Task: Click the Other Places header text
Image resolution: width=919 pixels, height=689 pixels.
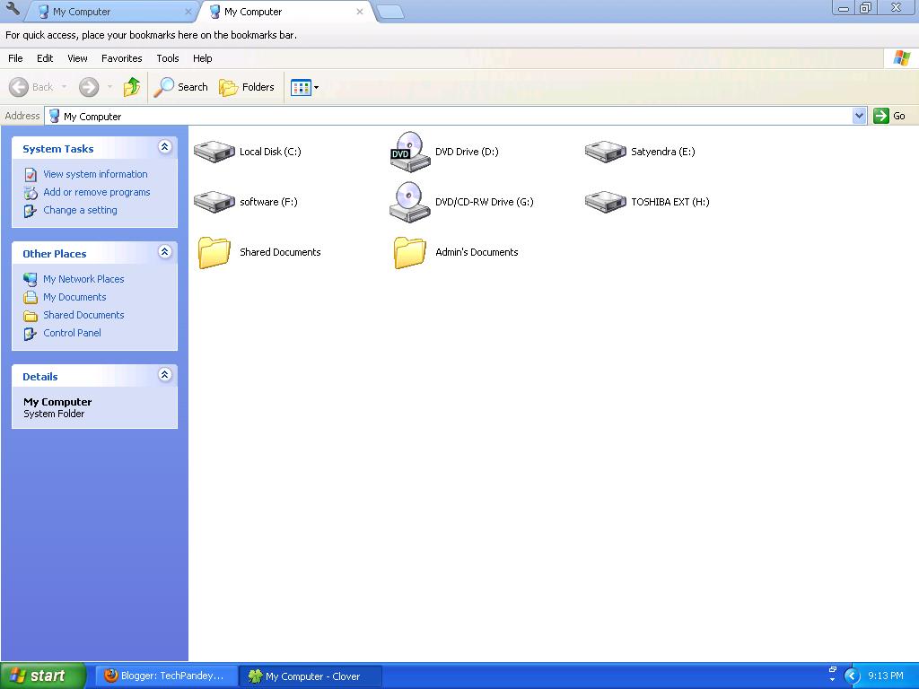Action: click(x=55, y=254)
